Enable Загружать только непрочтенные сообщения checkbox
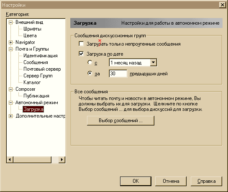 (81, 44)
